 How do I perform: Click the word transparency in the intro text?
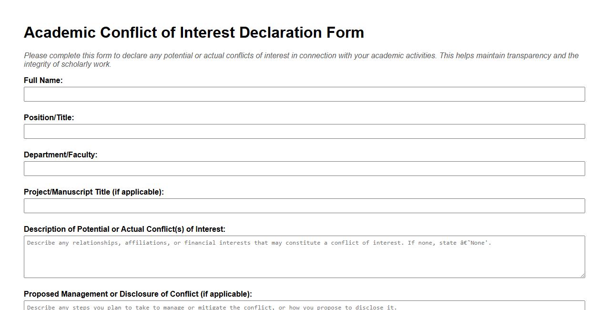coord(528,55)
